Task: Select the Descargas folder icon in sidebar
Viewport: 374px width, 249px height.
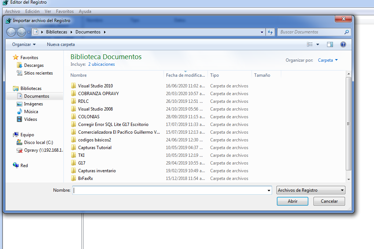Action: click(19, 65)
